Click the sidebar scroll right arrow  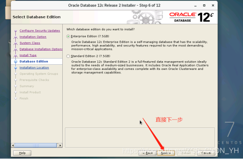tap(60, 145)
